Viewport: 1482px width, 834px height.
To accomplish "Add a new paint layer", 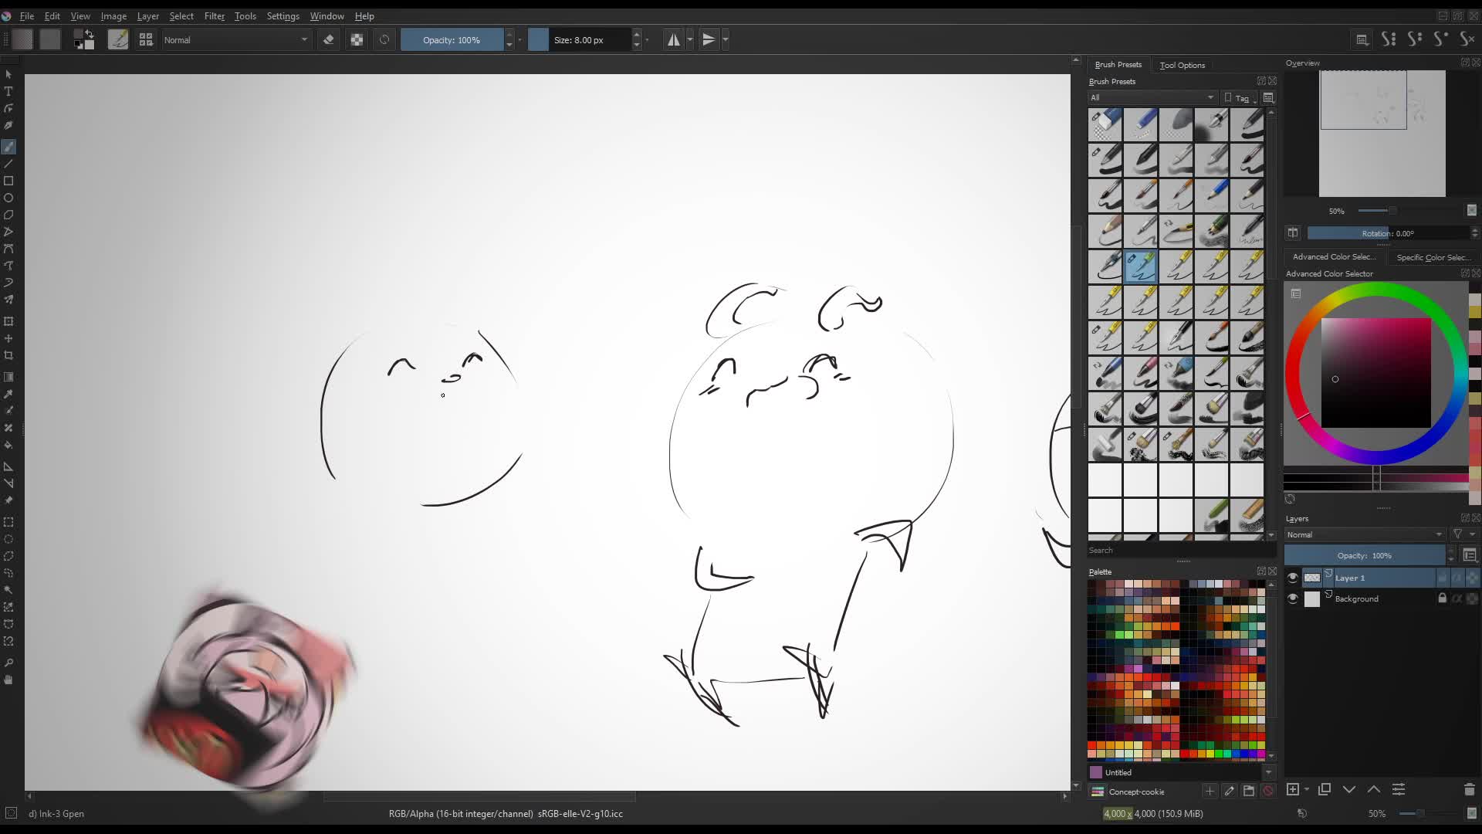I will pos(1293,789).
